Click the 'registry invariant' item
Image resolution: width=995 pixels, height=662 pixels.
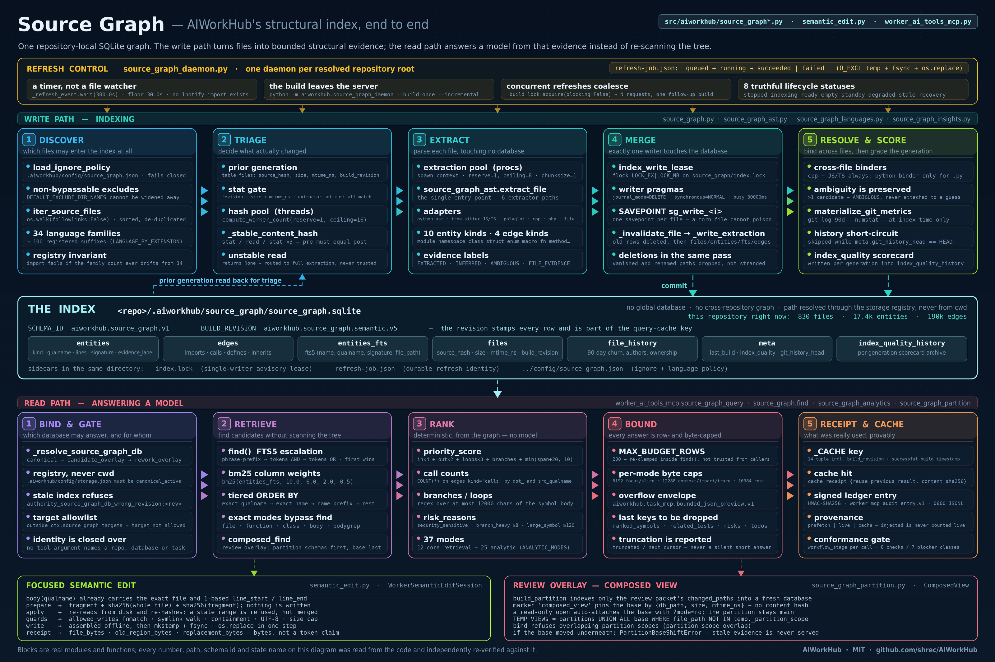[107, 259]
